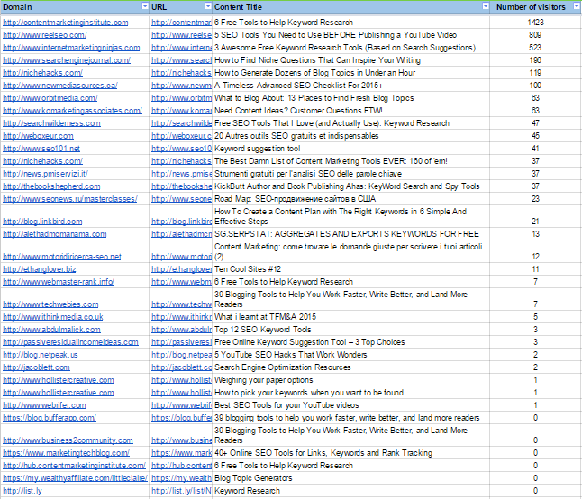Open the ethanglover.biz domain link
This screenshot has width=582, height=499.
coord(40,269)
